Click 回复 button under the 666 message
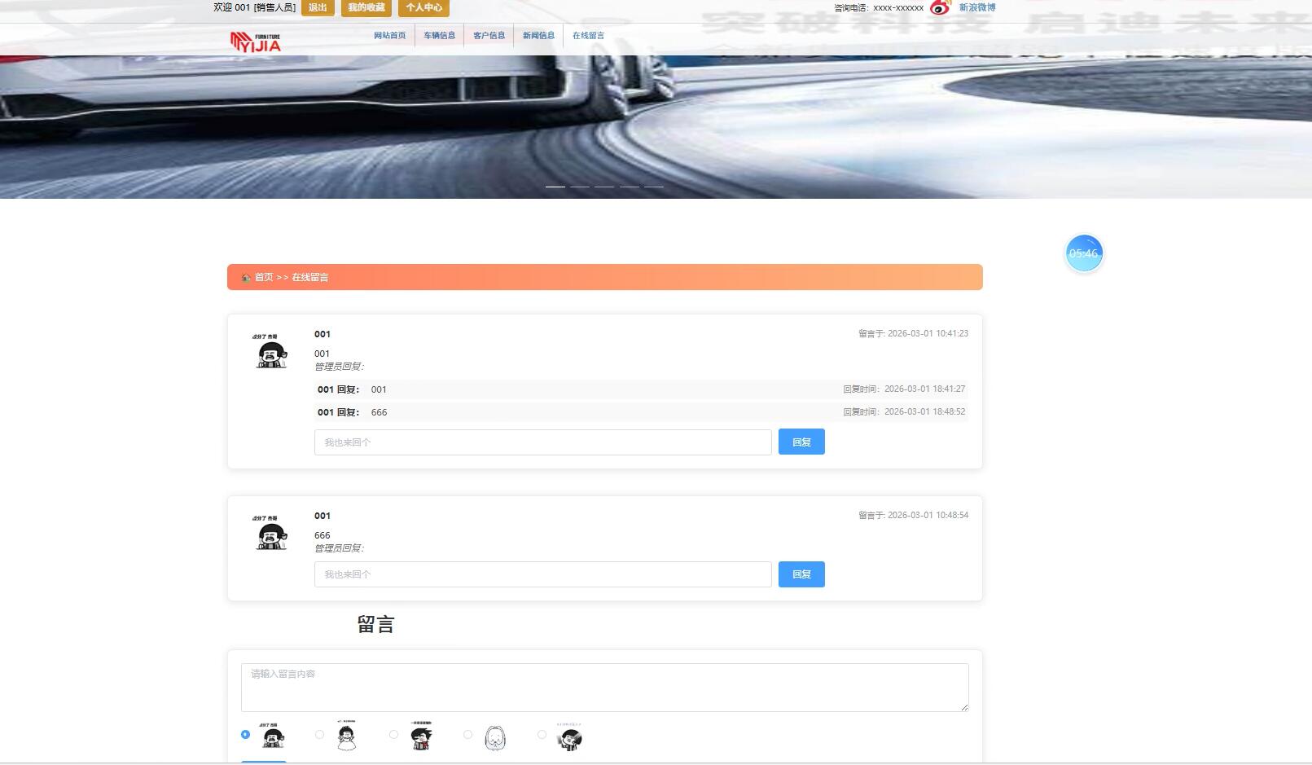Screen dimensions: 1312x765 point(801,574)
